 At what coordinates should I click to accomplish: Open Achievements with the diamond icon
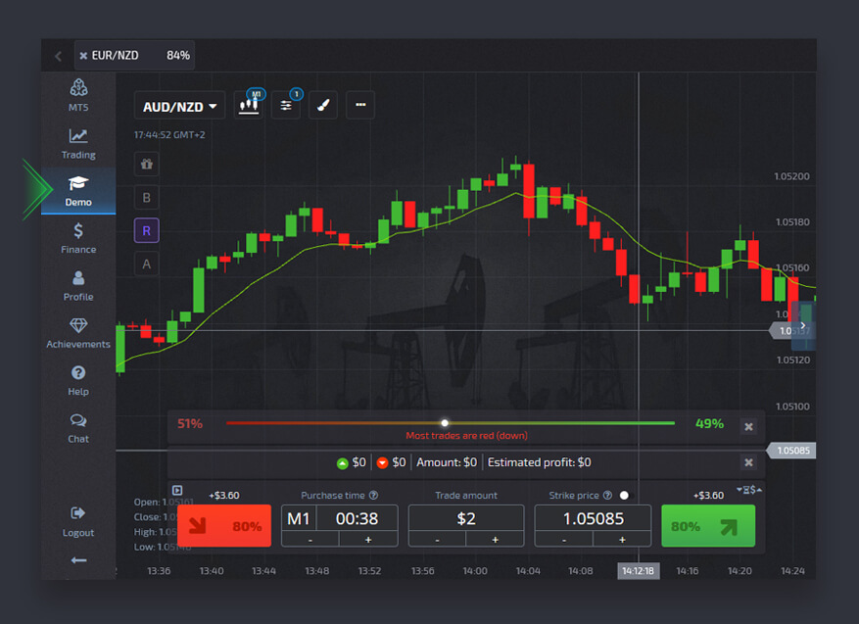[x=78, y=333]
